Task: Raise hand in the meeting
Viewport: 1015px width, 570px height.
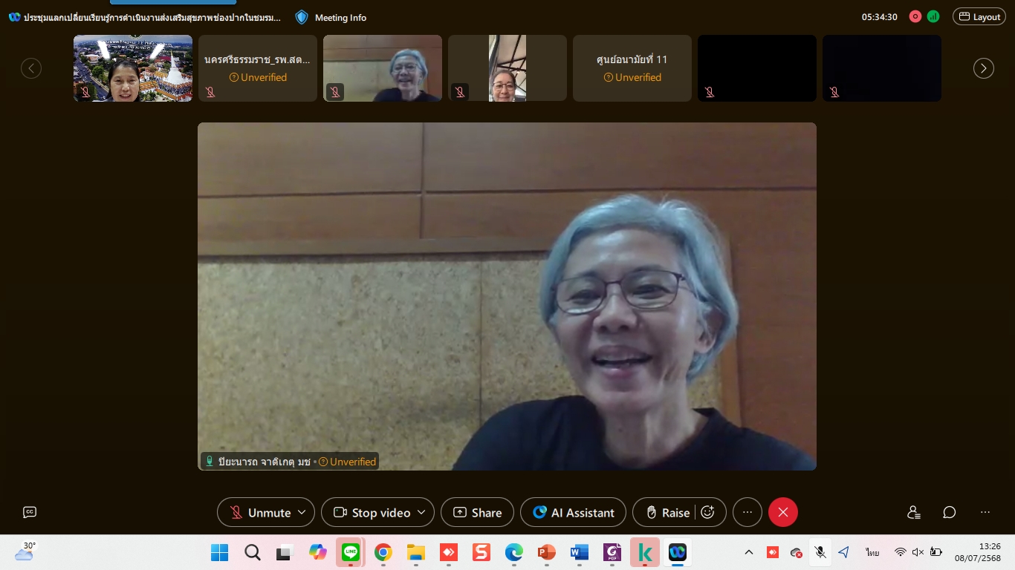Action: pyautogui.click(x=667, y=512)
